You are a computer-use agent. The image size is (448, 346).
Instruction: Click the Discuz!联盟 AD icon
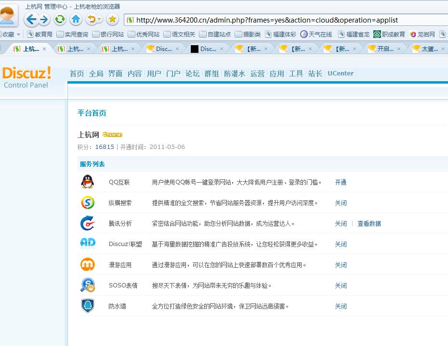click(x=87, y=244)
